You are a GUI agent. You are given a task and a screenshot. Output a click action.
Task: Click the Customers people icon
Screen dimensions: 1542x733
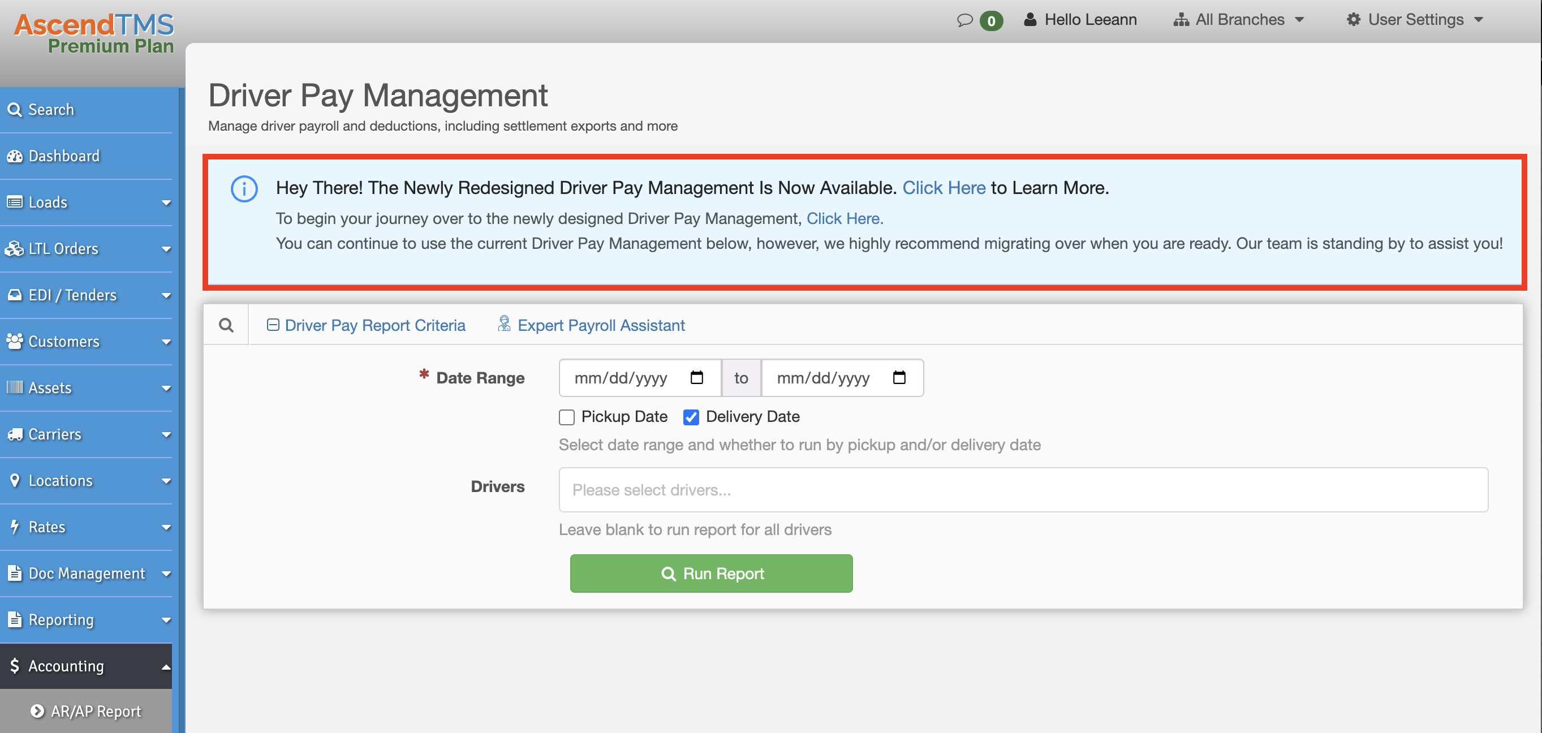pos(14,341)
